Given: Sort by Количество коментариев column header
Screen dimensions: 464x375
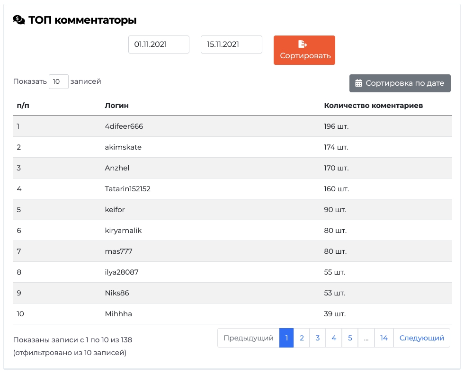Looking at the screenshot, I should [x=374, y=106].
